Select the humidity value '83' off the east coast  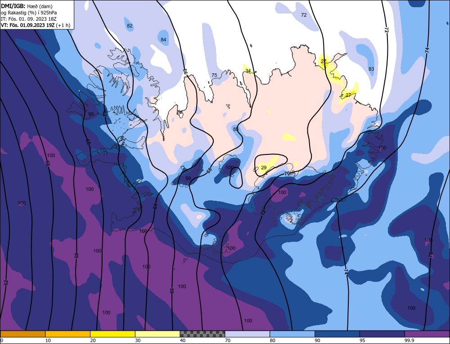click(x=371, y=69)
